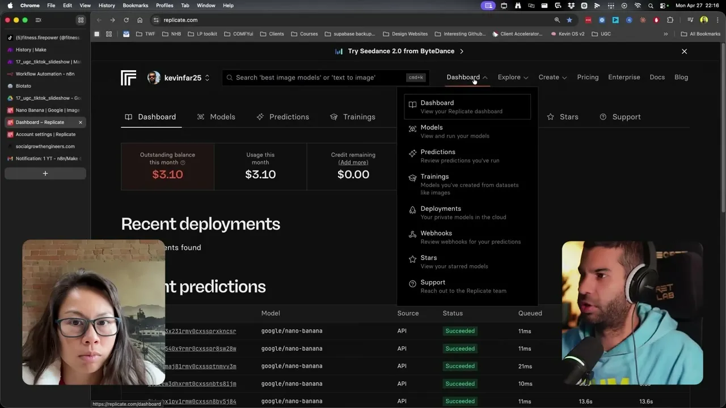The width and height of the screenshot is (726, 408).
Task: Click the orange starburst extension icon
Action: pos(643,20)
